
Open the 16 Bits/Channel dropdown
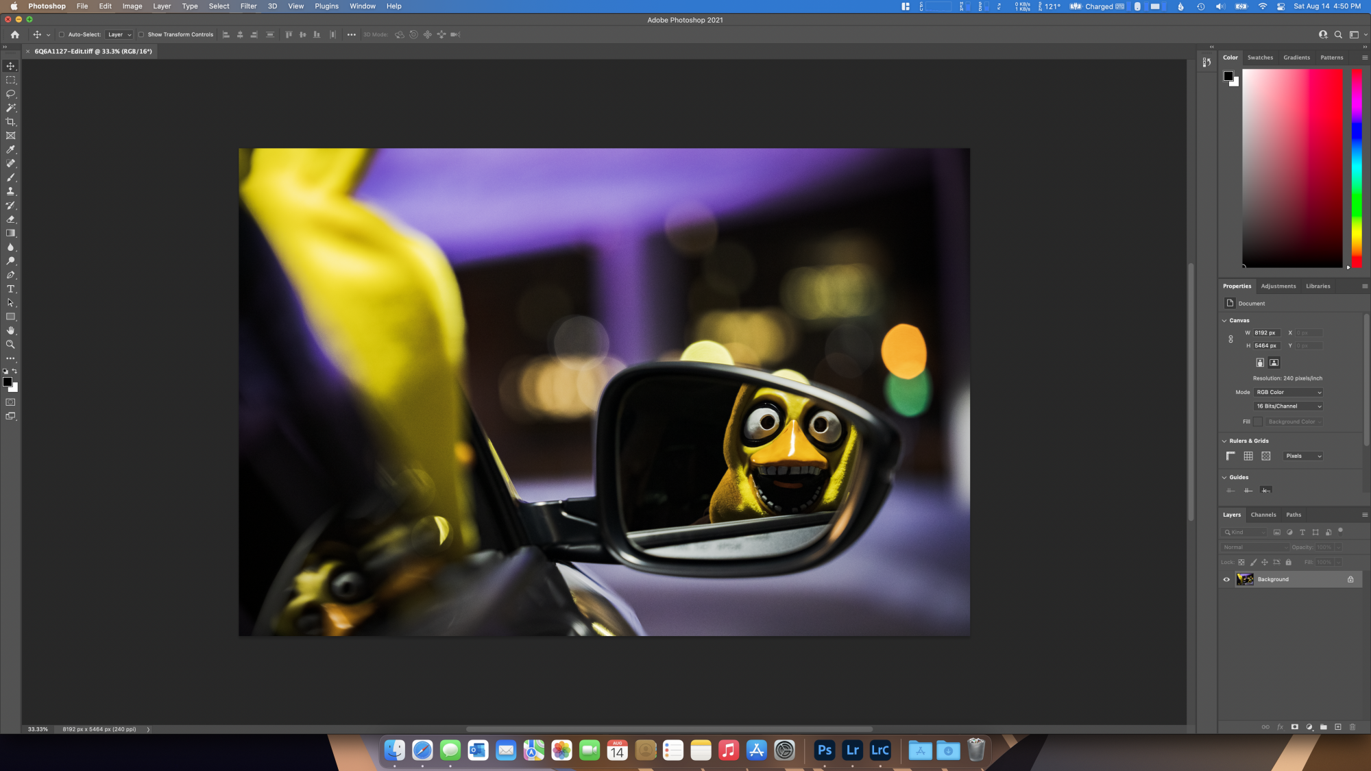(1288, 406)
